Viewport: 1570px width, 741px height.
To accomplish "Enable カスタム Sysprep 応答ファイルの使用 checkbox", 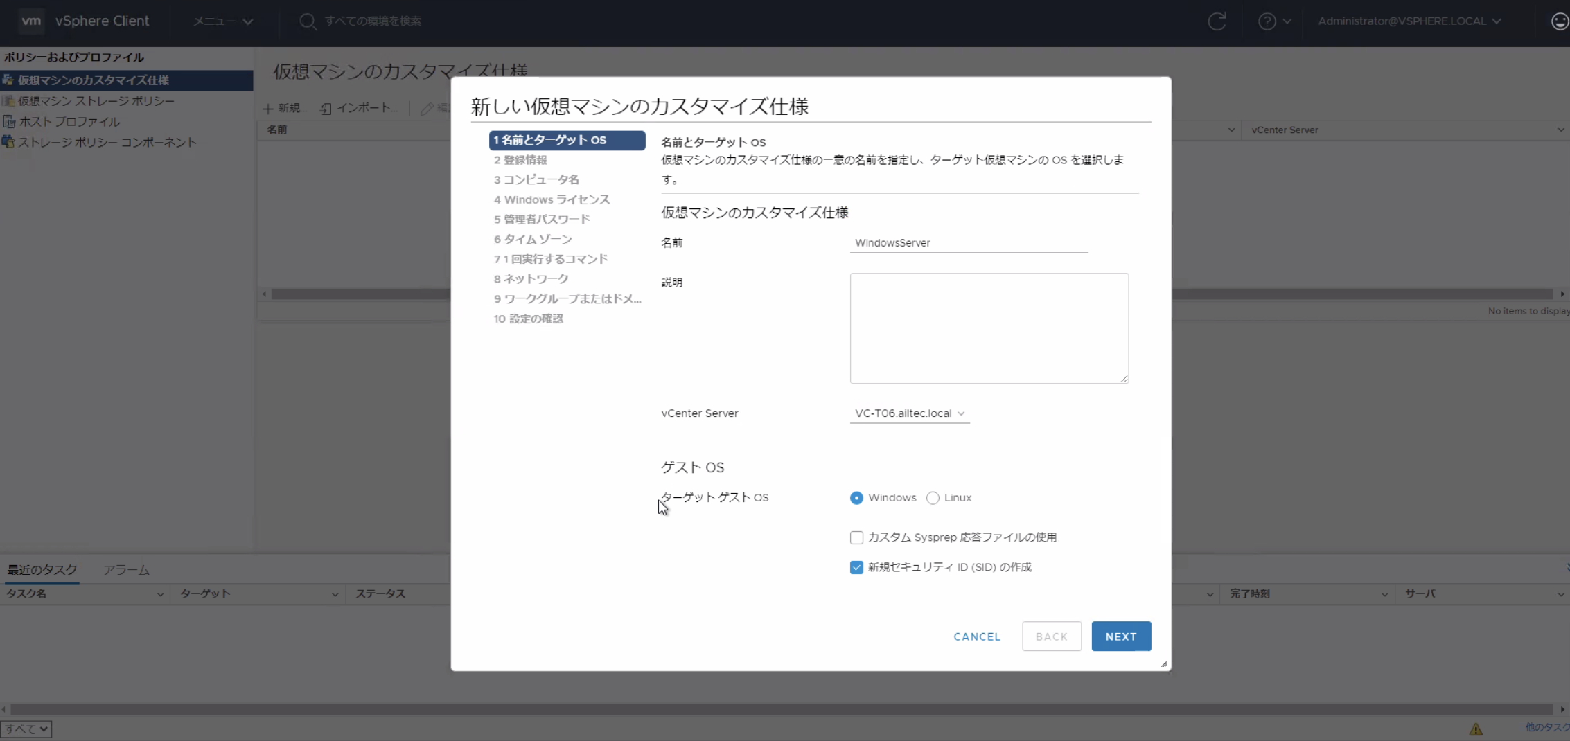I will (x=856, y=537).
